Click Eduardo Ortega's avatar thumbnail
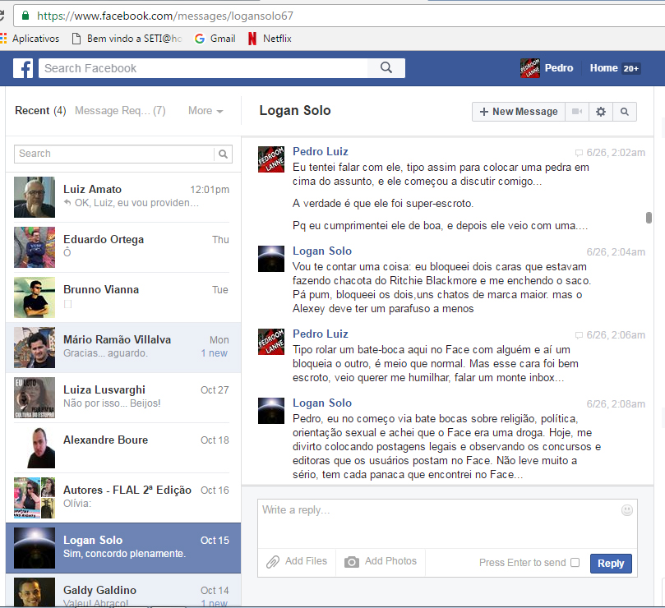This screenshot has height=608, width=665. 35,247
